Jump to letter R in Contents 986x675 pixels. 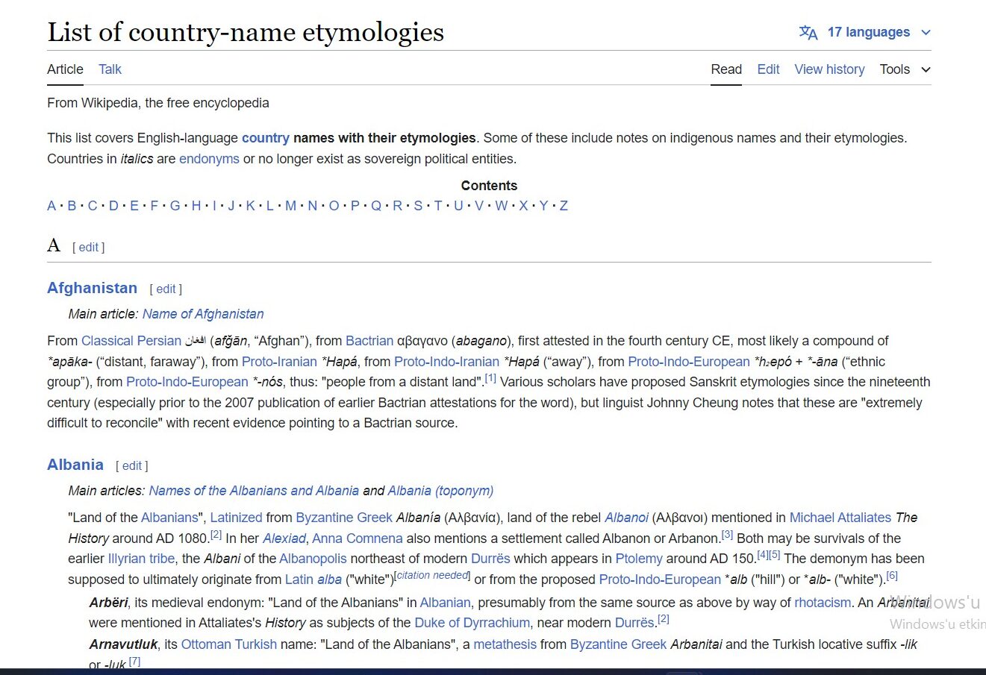point(398,206)
